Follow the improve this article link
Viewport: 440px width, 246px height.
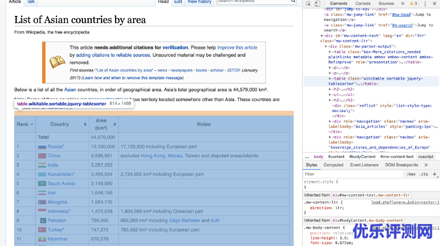click(237, 48)
